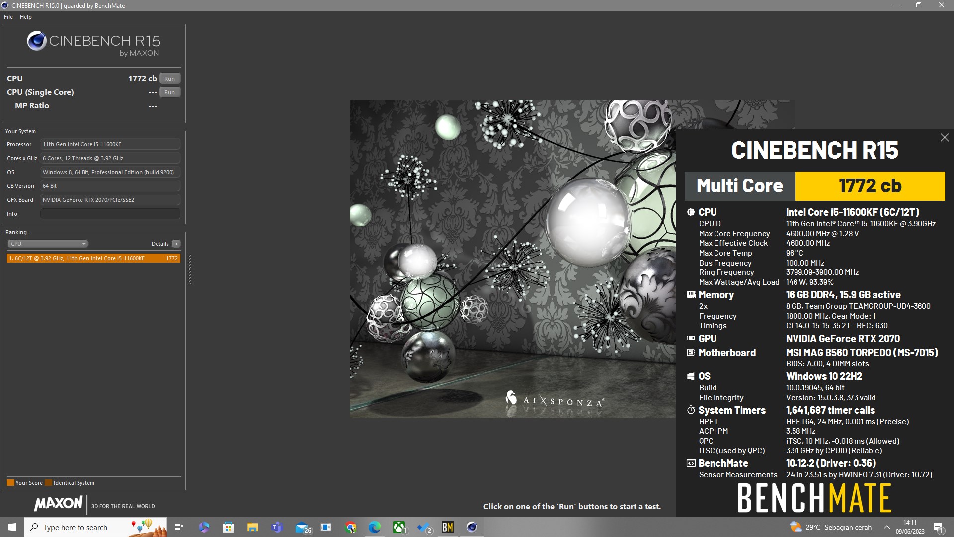Open BenchMate BM taskbar icon
Viewport: 954px width, 537px height.
[x=448, y=527]
